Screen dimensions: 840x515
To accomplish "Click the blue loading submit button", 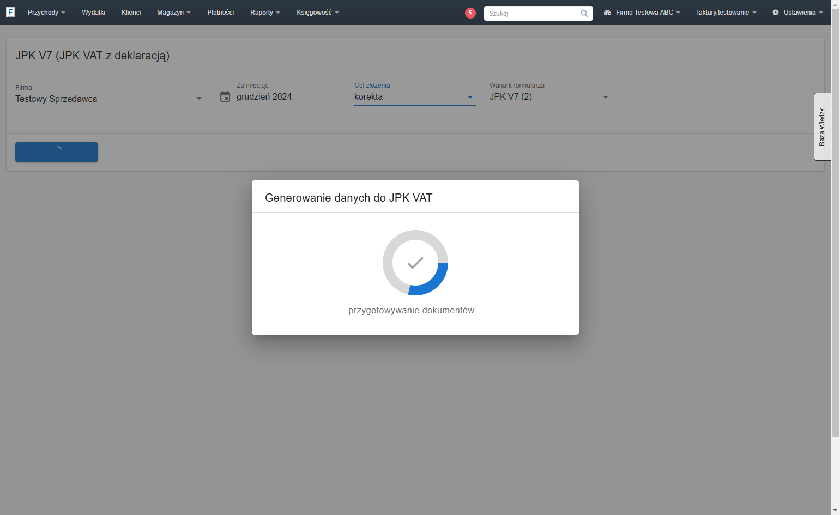I will (x=57, y=152).
